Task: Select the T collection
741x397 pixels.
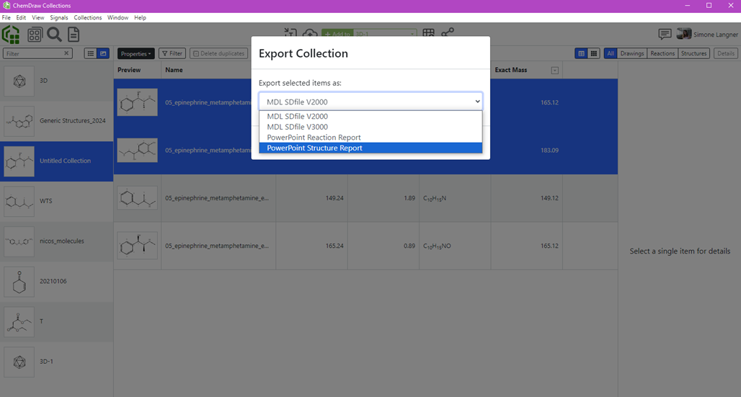Action: 57,322
